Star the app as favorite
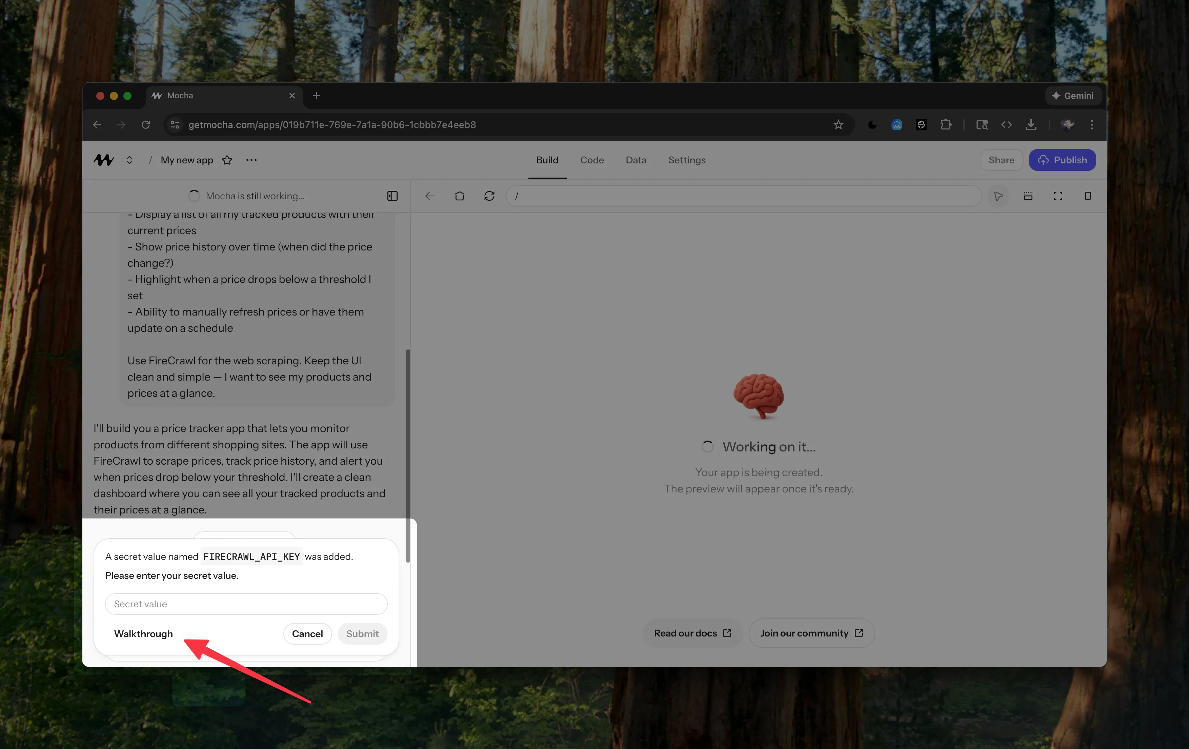The image size is (1189, 749). point(227,160)
